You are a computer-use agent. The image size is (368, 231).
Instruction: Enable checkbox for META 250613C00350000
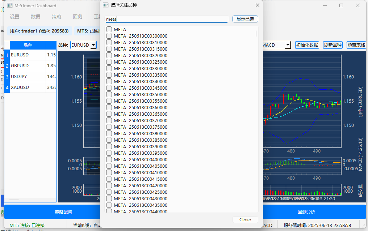pyautogui.click(x=109, y=94)
